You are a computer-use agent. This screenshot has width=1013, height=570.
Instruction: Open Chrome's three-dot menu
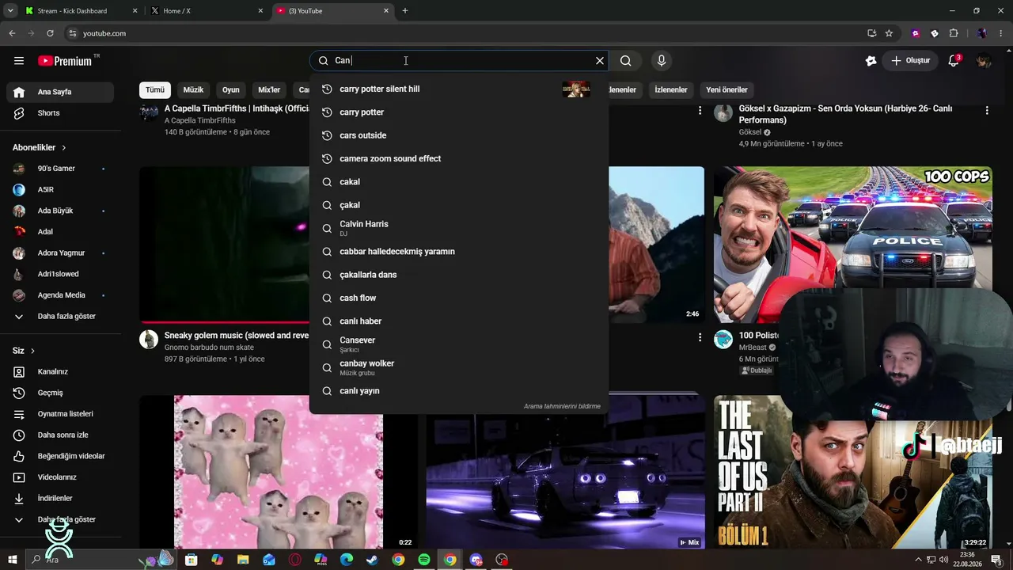tap(1001, 33)
